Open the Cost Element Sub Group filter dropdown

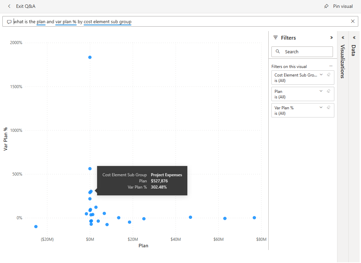pyautogui.click(x=321, y=74)
